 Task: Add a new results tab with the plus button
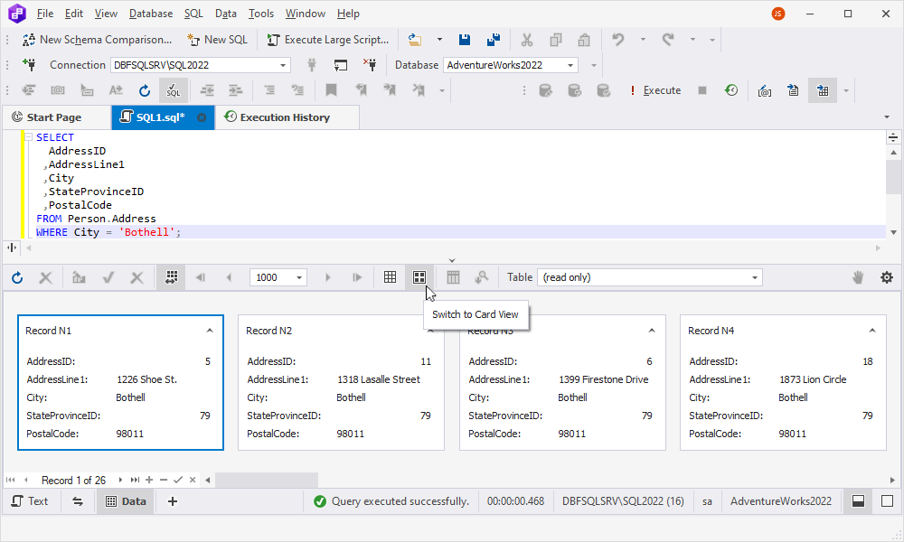(173, 501)
